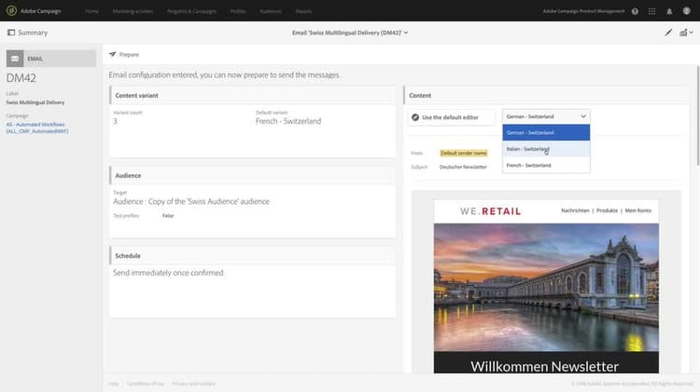The height and width of the screenshot is (392, 700).
Task: Select Italian - Switzerland option
Action: pyautogui.click(x=546, y=149)
